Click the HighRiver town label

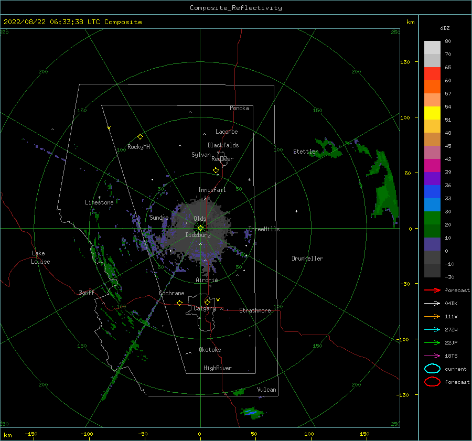(x=218, y=368)
